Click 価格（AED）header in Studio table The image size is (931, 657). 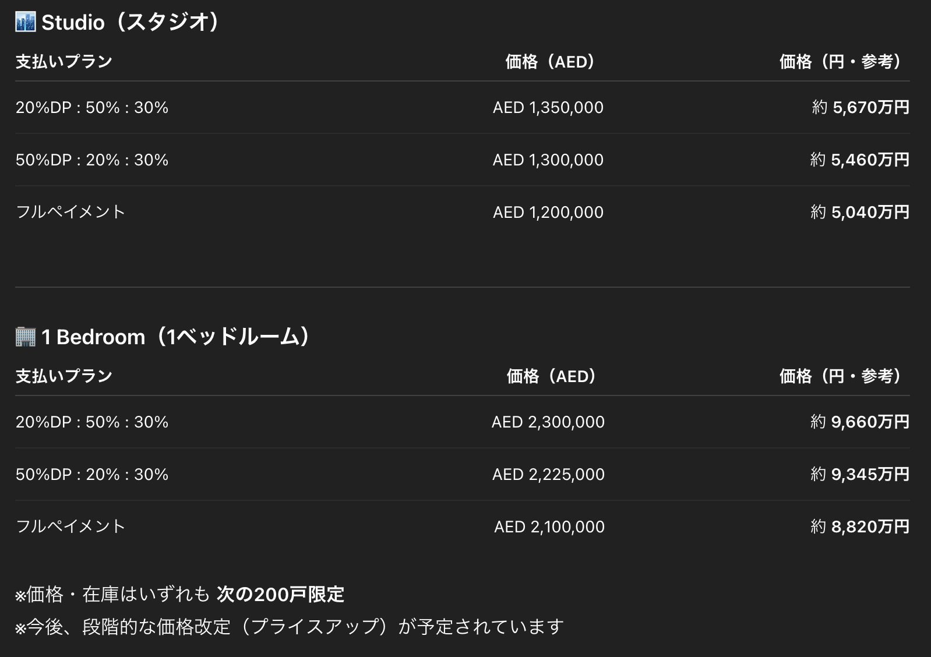pyautogui.click(x=549, y=62)
